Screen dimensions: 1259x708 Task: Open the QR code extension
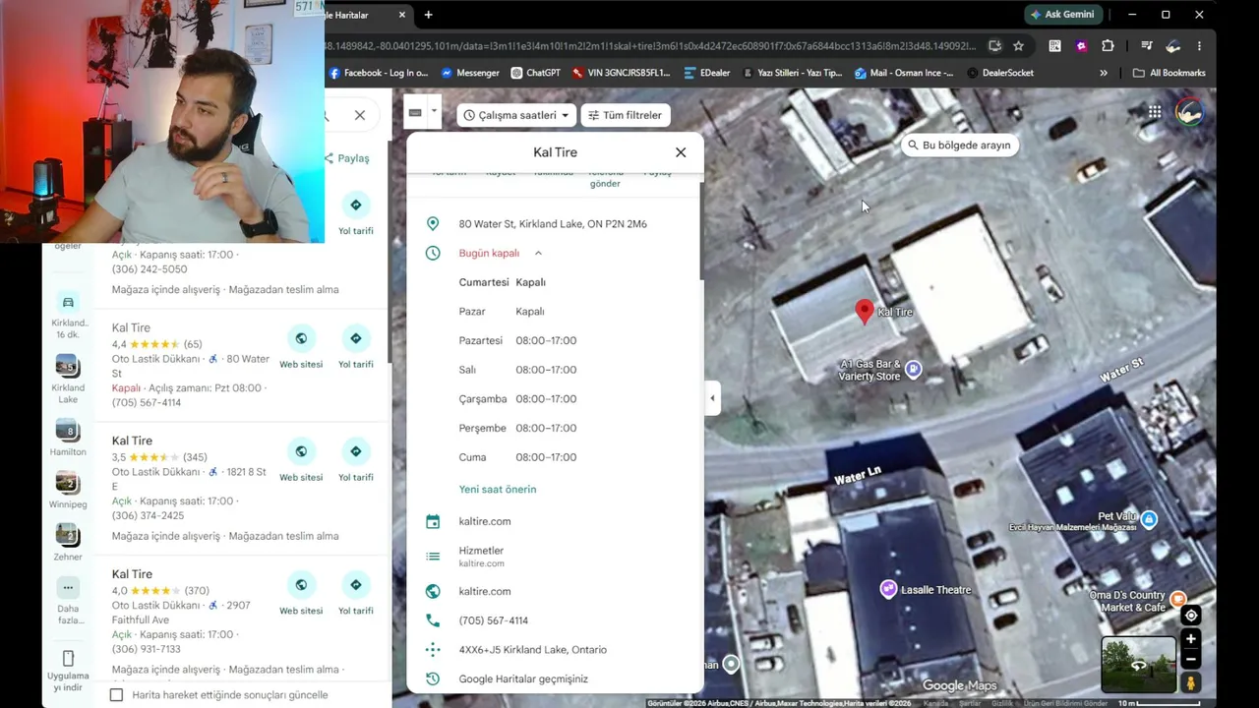click(x=1054, y=46)
